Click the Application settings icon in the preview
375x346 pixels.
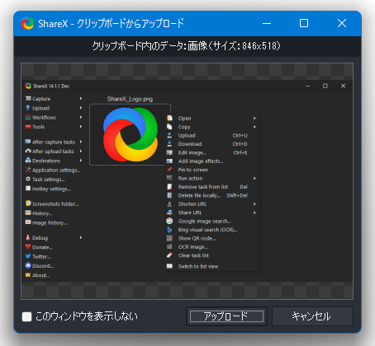click(28, 170)
